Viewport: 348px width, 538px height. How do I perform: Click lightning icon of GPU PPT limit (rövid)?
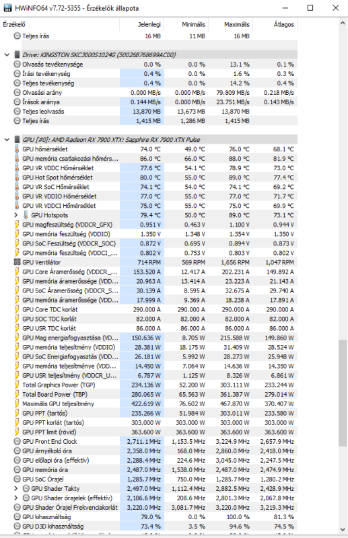point(17,432)
